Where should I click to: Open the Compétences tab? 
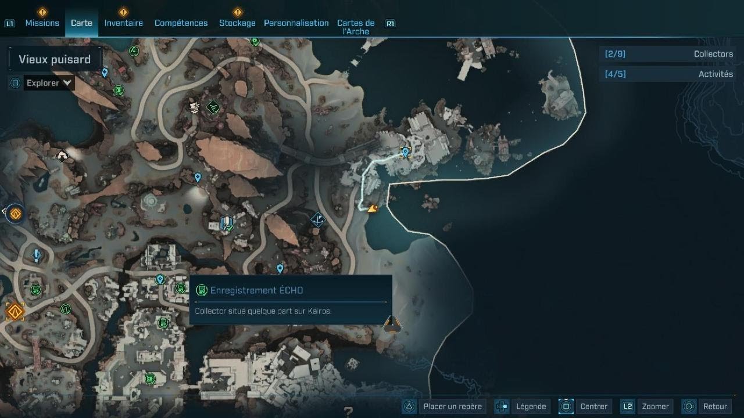click(181, 23)
